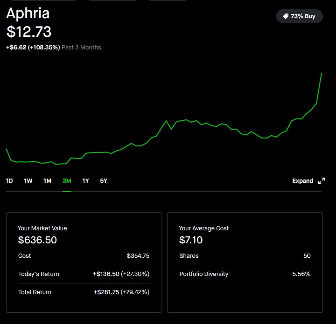Open the 73% Buy analyst rating badge
This screenshot has height=324, width=336.
tap(299, 16)
